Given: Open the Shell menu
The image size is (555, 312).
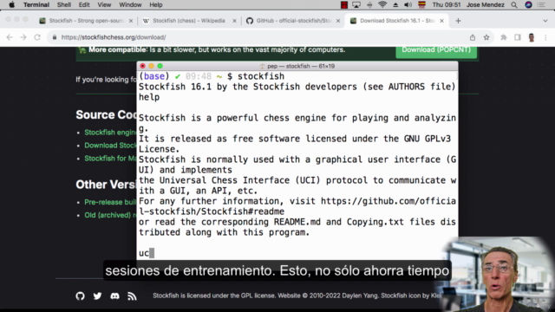Looking at the screenshot, I should point(64,5).
